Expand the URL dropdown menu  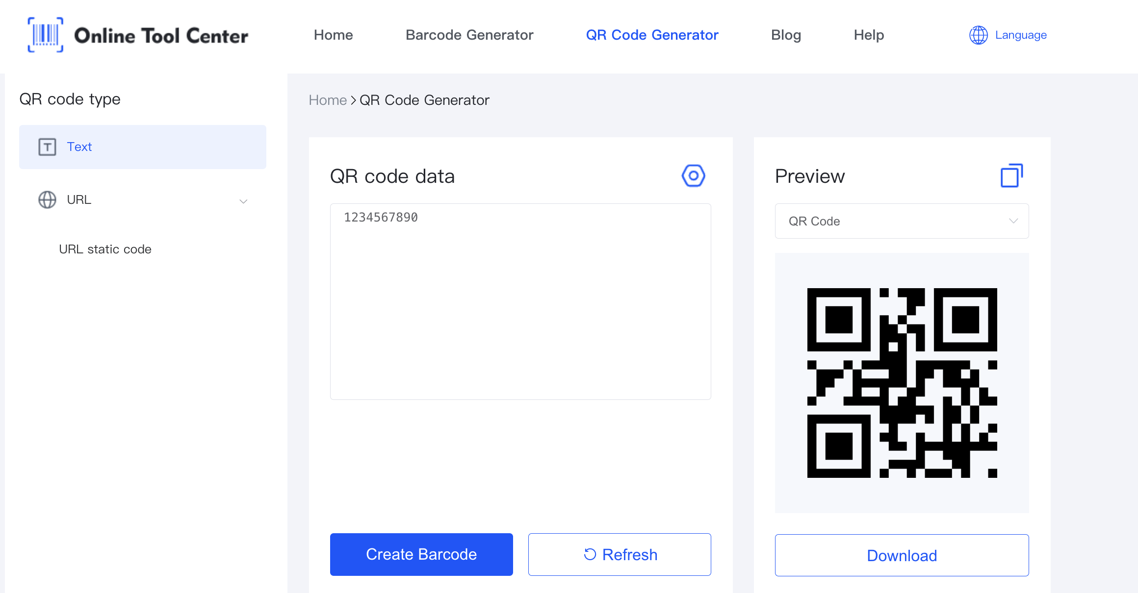click(242, 200)
